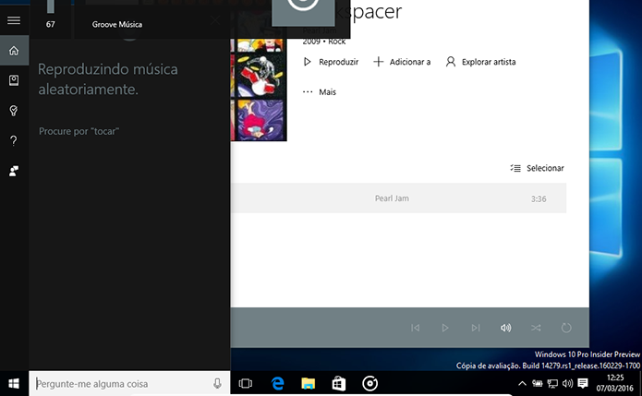The width and height of the screenshot is (642, 396).
Task: Click the album cover art thumbnail
Action: click(259, 90)
